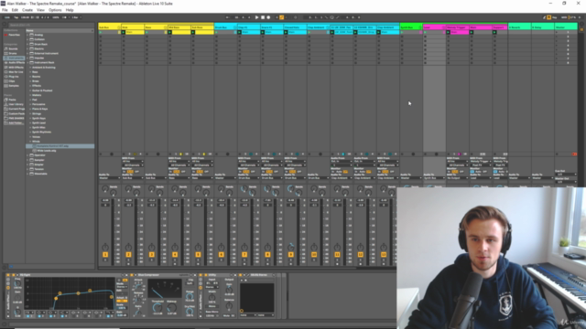
Task: Launch the Main clip on Closed Hats track
Action: [286, 33]
